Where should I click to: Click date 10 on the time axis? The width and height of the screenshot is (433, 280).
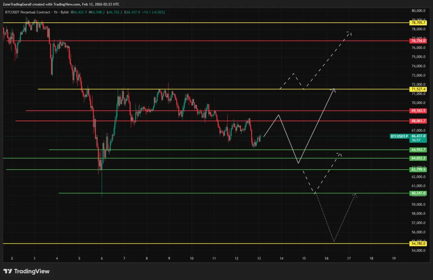(x=191, y=258)
